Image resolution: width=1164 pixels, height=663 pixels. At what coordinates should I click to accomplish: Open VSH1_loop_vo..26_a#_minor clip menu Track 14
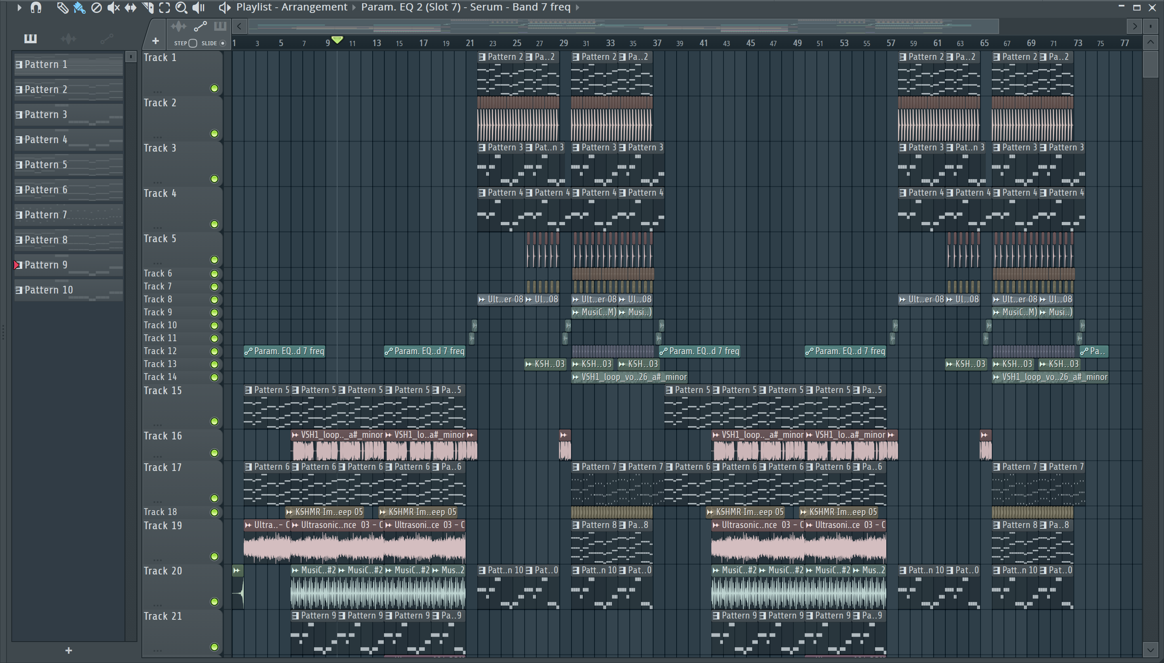576,378
